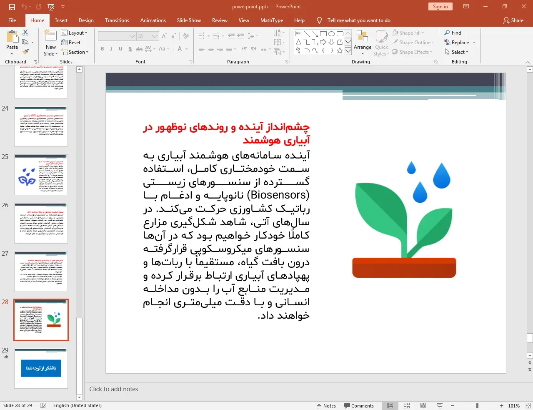Expand the shapes gallery More arrow
This screenshot has height=410, width=533.
(x=348, y=50)
